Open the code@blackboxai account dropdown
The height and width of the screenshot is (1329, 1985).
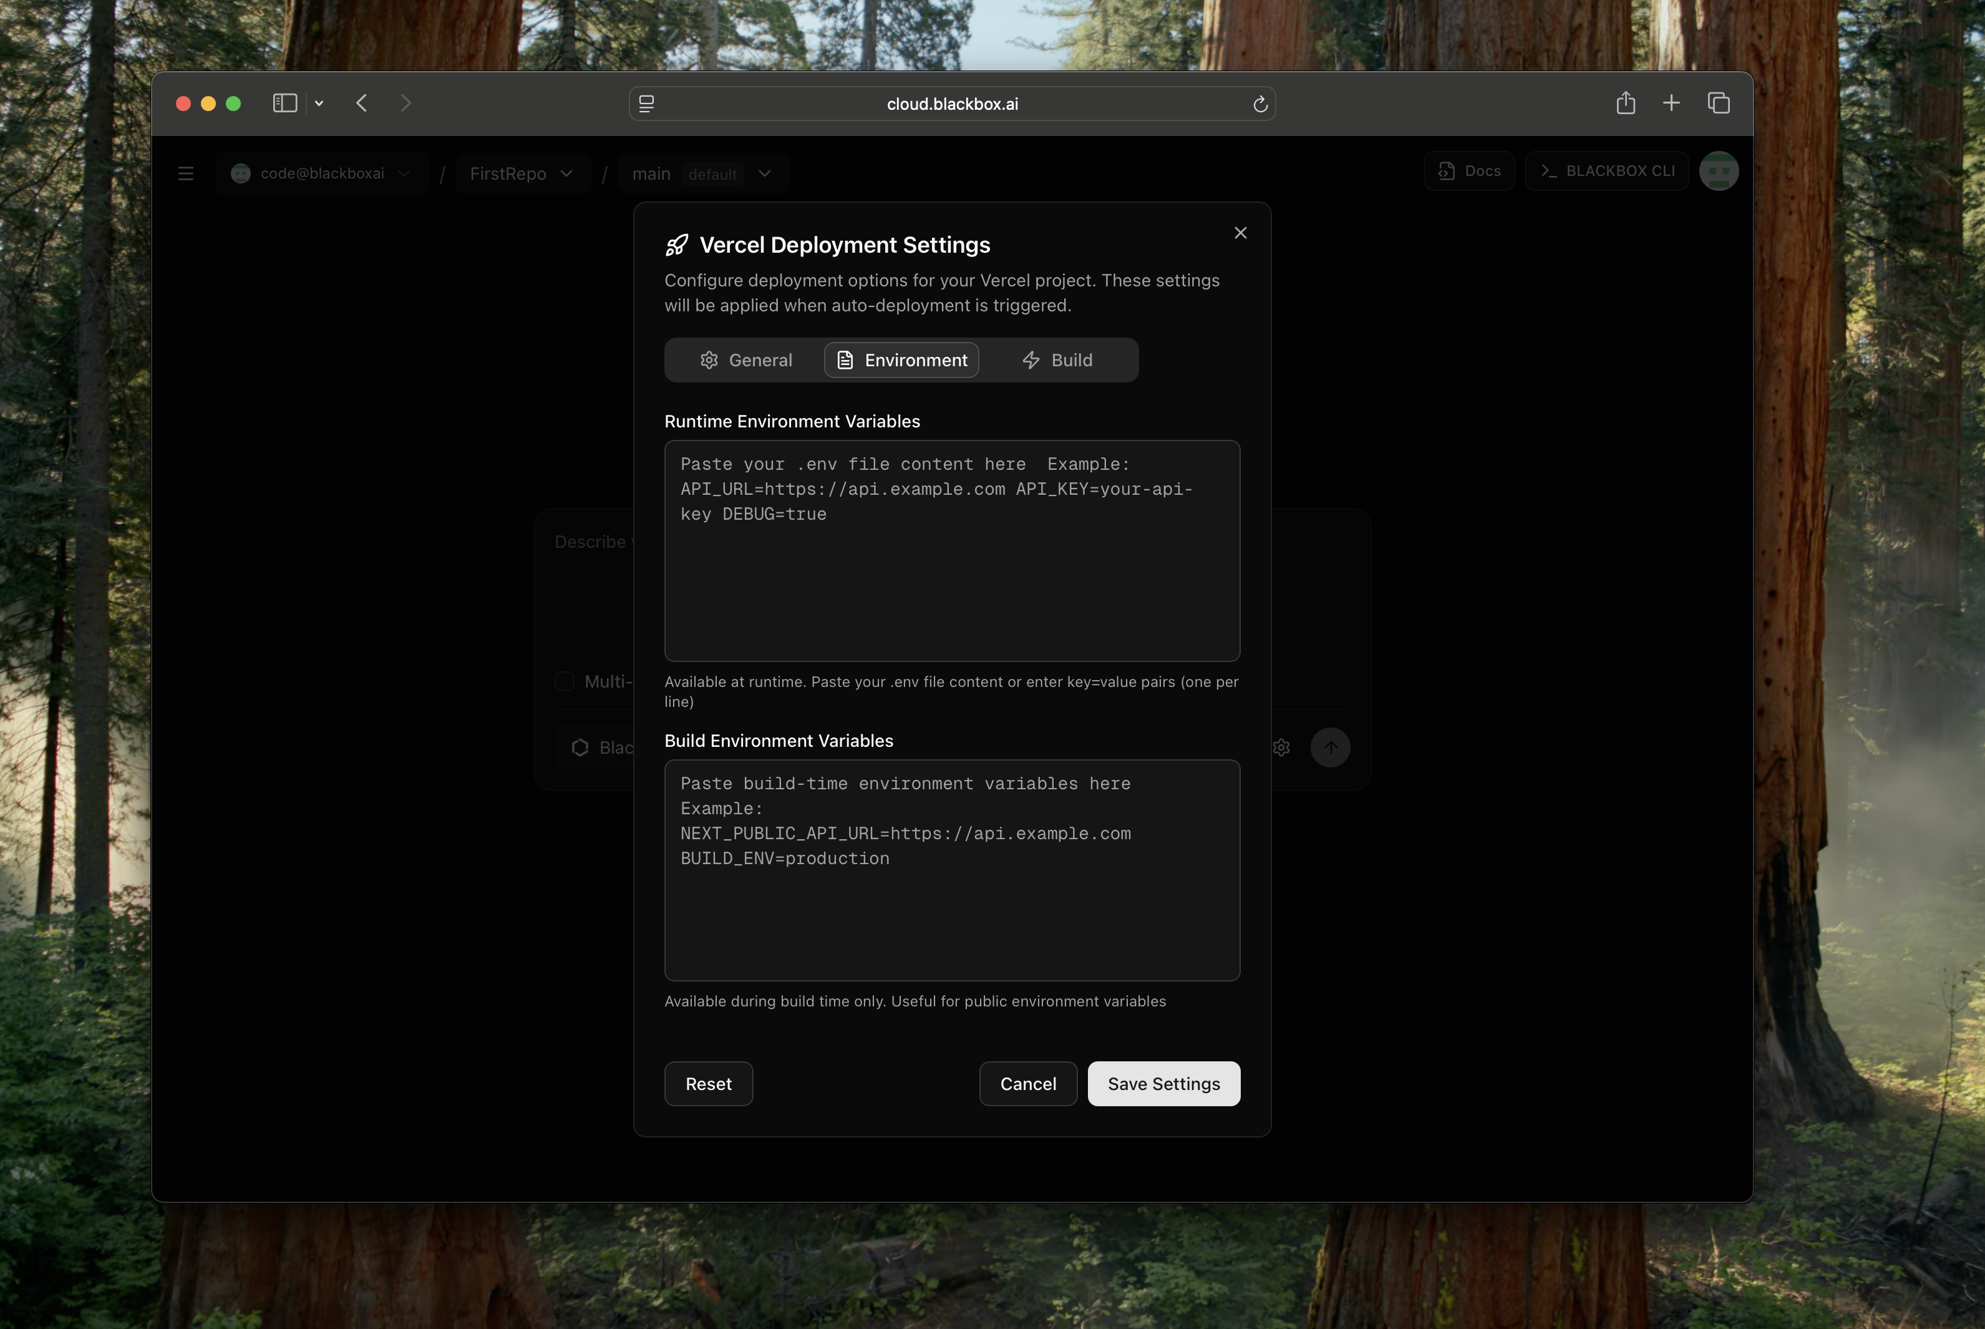pos(322,173)
